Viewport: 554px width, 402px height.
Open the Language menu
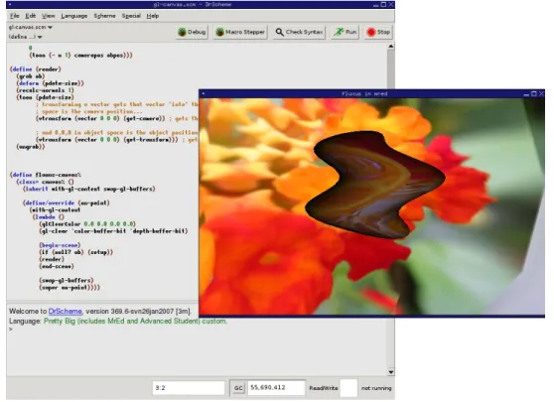73,16
